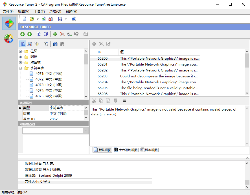Screen dimensions: 250x195
Task: Click the scissors cut icon
Action: (94, 101)
